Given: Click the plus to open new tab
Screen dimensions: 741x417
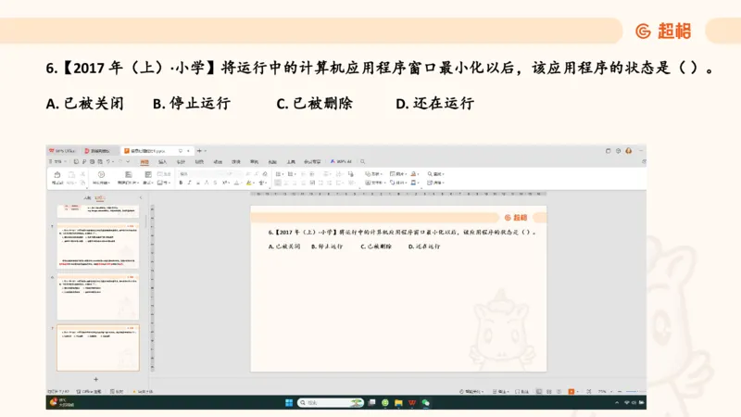Looking at the screenshot, I should click(199, 151).
